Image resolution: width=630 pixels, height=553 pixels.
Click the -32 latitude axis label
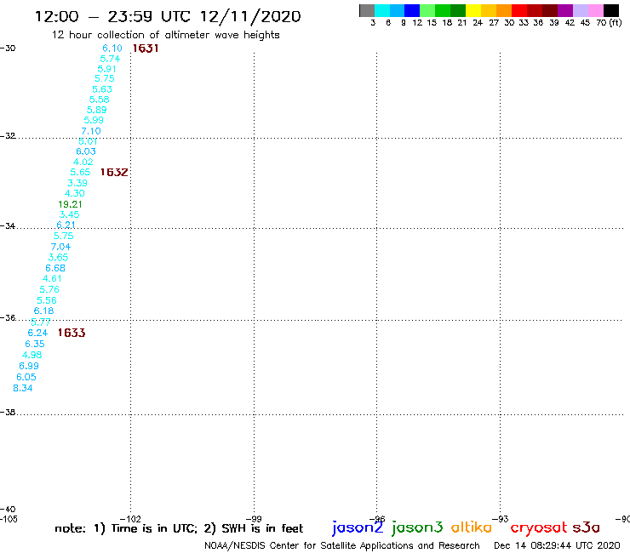click(x=8, y=136)
